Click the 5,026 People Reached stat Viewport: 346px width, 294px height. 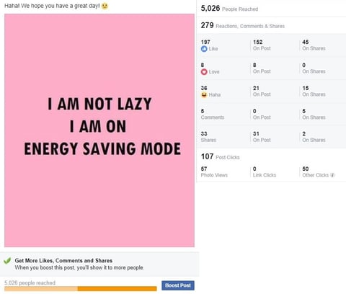pos(229,9)
